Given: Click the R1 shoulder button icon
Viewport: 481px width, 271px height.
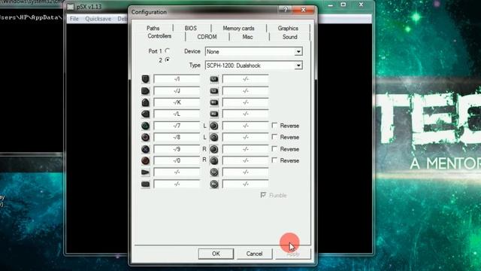Looking at the screenshot, I should [214, 102].
